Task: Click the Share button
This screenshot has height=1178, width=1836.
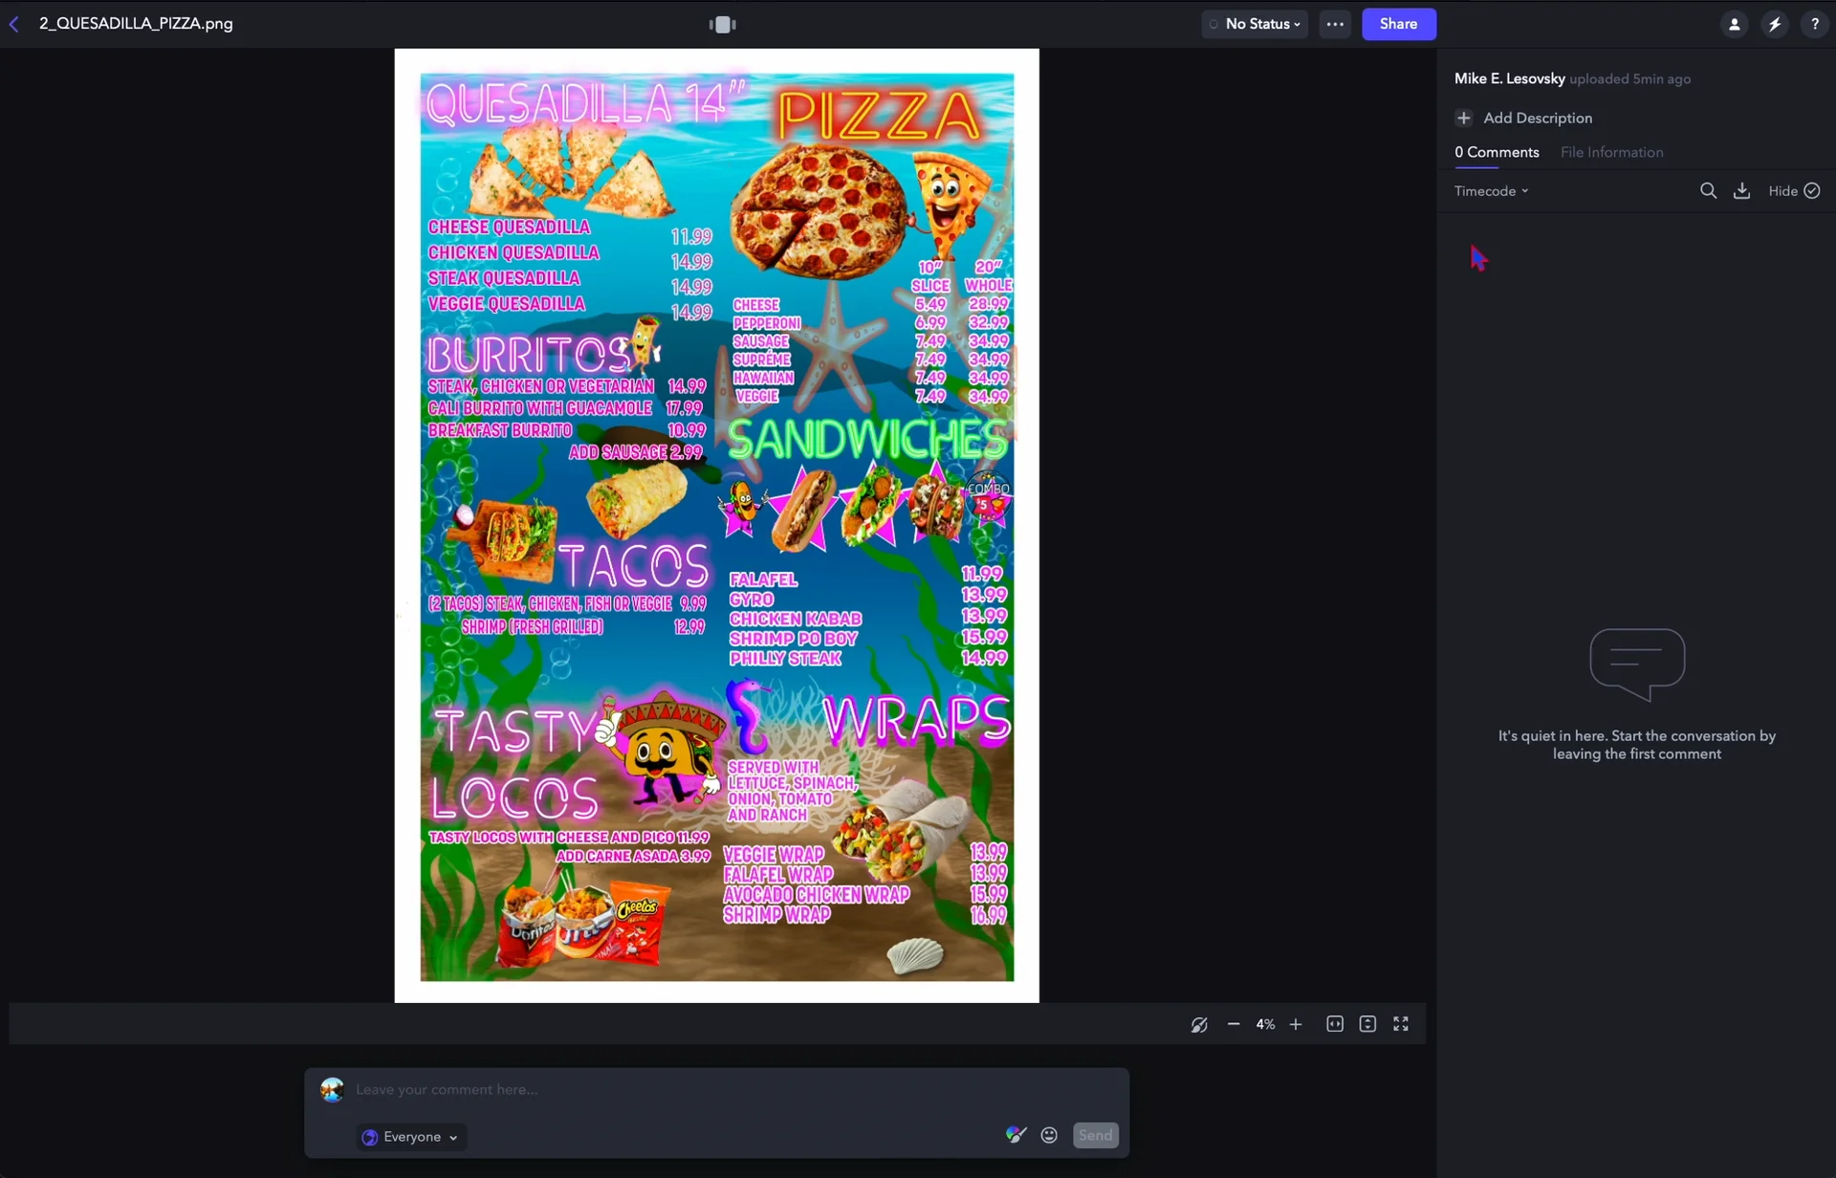Action: [x=1398, y=24]
